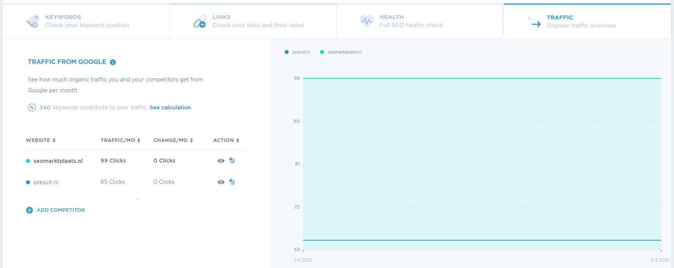Click the blue dot next to presult.nl row
This screenshot has height=268, width=674.
[28, 182]
